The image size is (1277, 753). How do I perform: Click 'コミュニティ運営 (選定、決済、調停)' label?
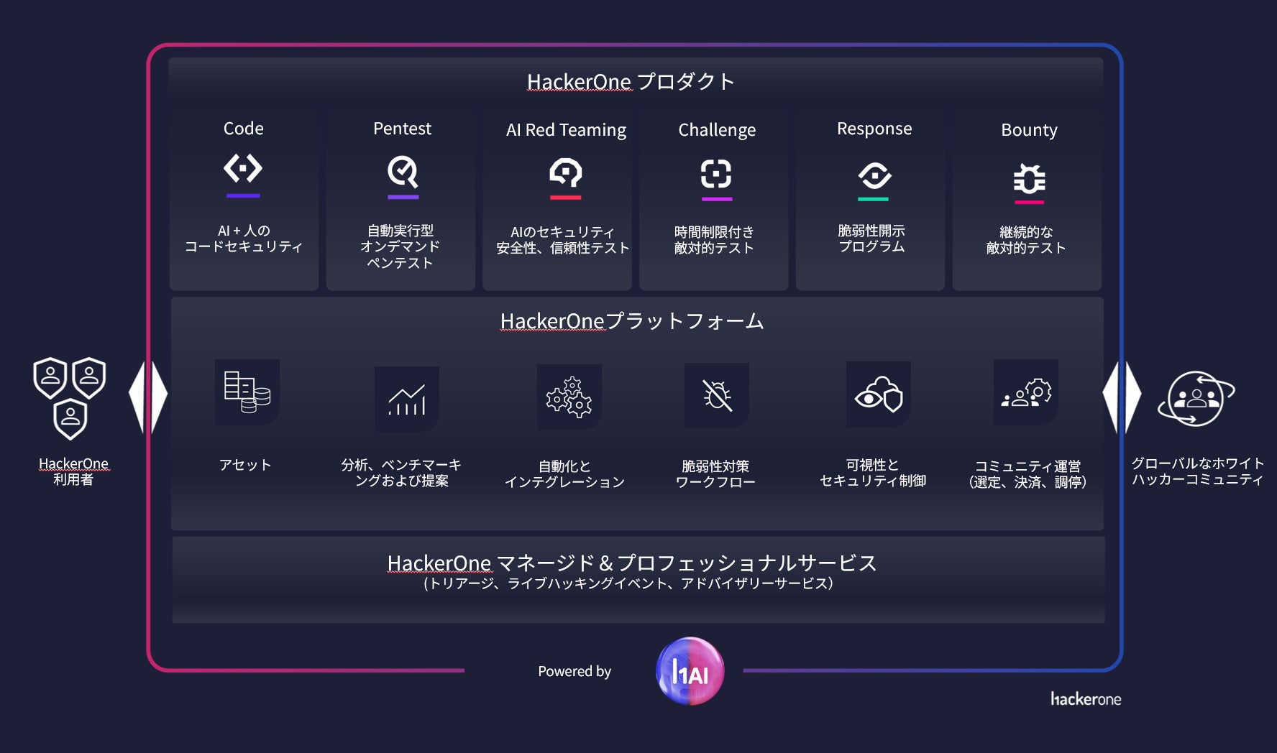pyautogui.click(x=1027, y=474)
